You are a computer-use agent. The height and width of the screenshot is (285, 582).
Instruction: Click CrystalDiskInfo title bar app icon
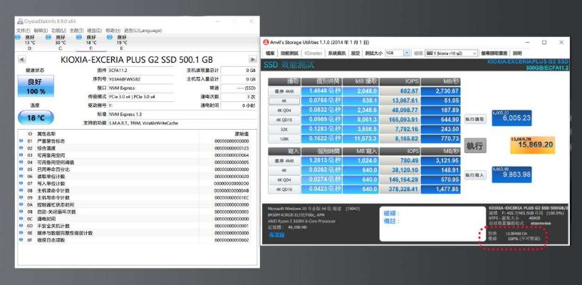pyautogui.click(x=19, y=22)
